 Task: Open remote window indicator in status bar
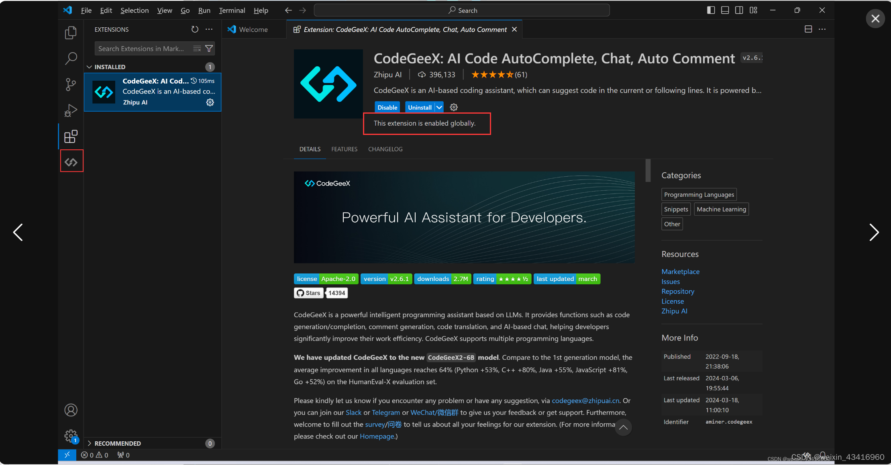[67, 455]
